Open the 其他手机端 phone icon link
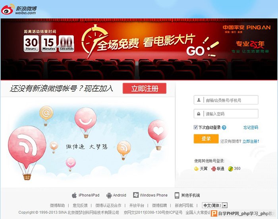The width and height of the screenshot is (278, 219). [177, 195]
